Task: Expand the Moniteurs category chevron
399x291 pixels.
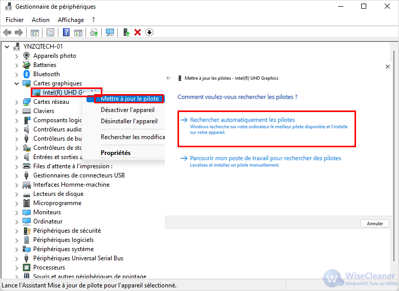Action: tap(16, 213)
